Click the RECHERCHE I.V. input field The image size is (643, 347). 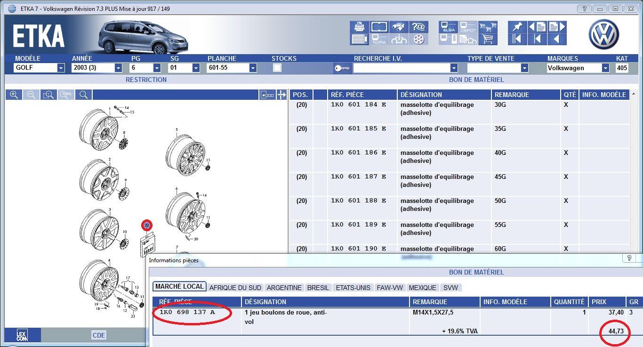click(x=402, y=68)
